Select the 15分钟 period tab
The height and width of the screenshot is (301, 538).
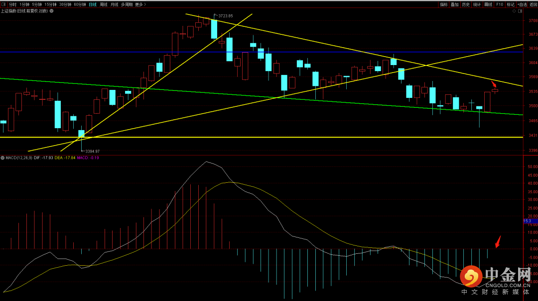pos(50,4)
